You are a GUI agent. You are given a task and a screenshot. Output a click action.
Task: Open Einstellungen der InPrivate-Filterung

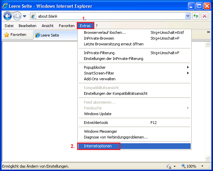pos(135,59)
